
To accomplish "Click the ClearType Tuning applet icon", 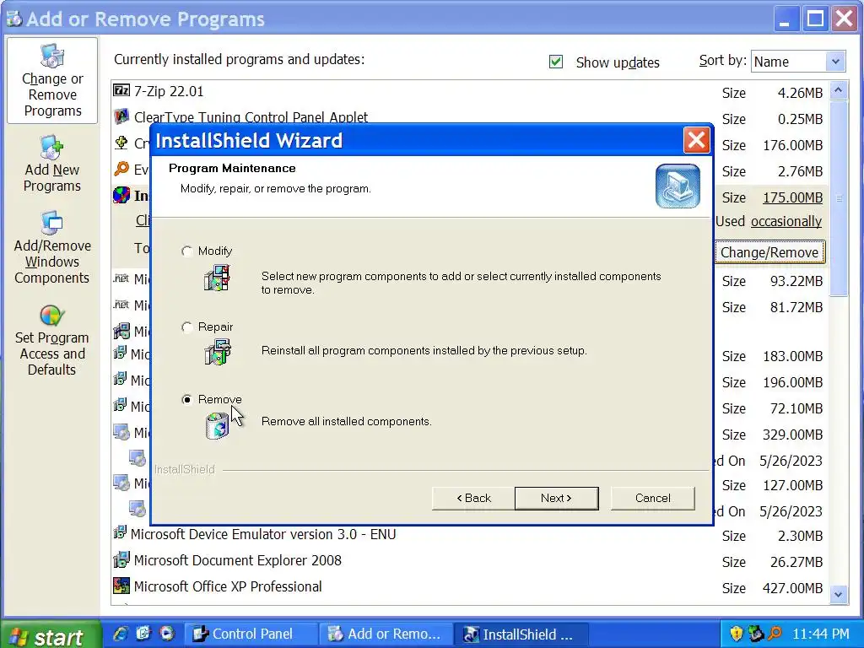I will coord(121,116).
